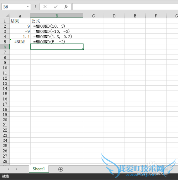Click the previous sheet navigation arrow
This screenshot has width=178, height=180.
(8, 169)
